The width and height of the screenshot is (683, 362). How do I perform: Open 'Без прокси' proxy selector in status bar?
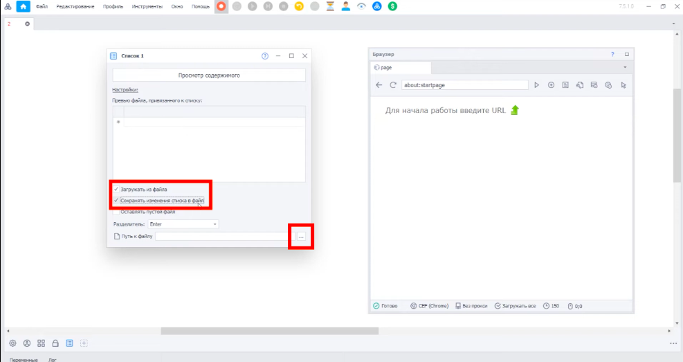pos(471,306)
